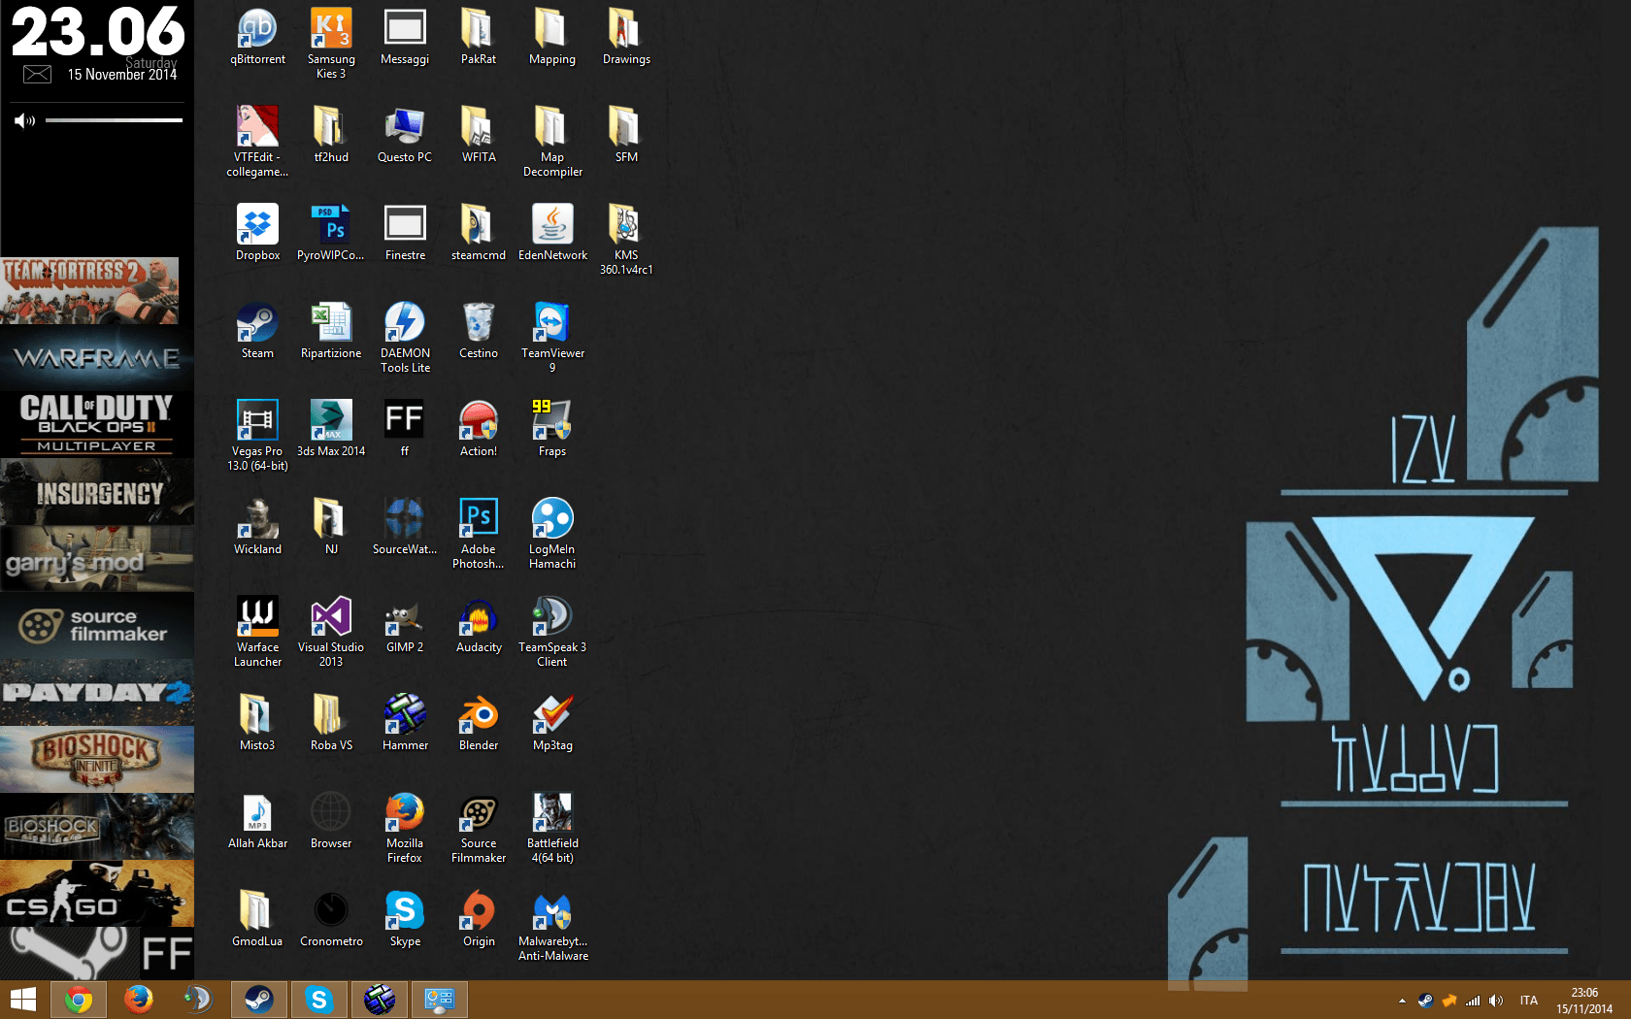Select the Cestino recycle bin icon
1631x1019 pixels.
[479, 324]
